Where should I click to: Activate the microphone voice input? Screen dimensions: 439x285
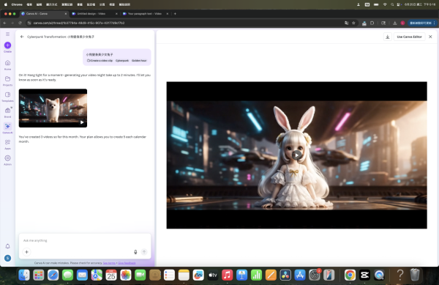(135, 252)
